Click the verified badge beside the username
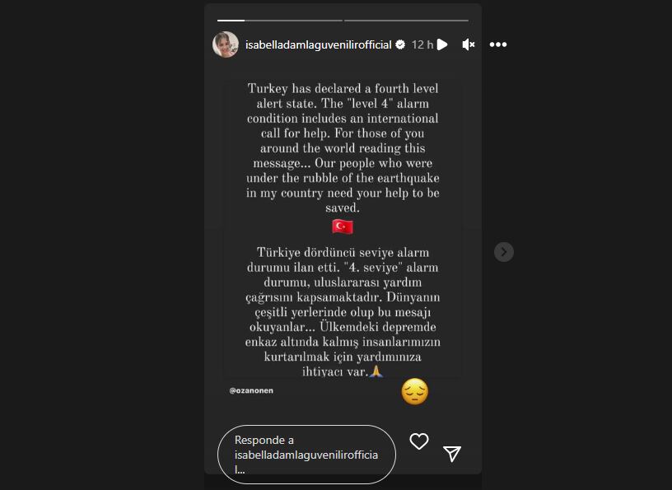Screen dimensions: 672x490 pyautogui.click(x=400, y=44)
